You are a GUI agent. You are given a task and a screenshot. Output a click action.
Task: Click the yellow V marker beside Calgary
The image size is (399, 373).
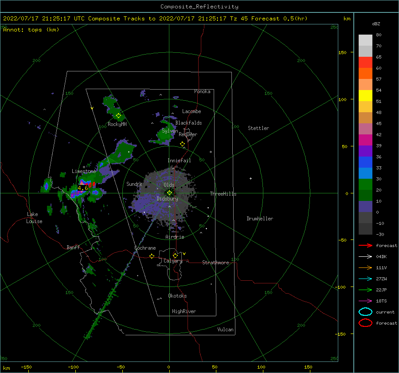[x=184, y=254]
